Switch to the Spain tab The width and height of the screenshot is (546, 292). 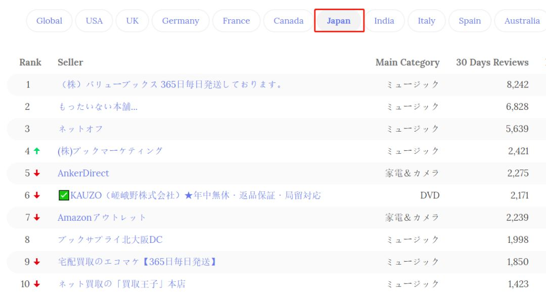(x=470, y=21)
